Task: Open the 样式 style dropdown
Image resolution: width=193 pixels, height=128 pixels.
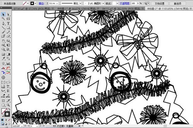Action: click(x=117, y=3)
